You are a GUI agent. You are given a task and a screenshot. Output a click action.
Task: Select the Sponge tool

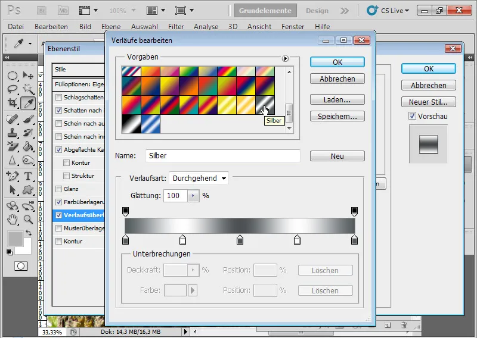click(28, 160)
